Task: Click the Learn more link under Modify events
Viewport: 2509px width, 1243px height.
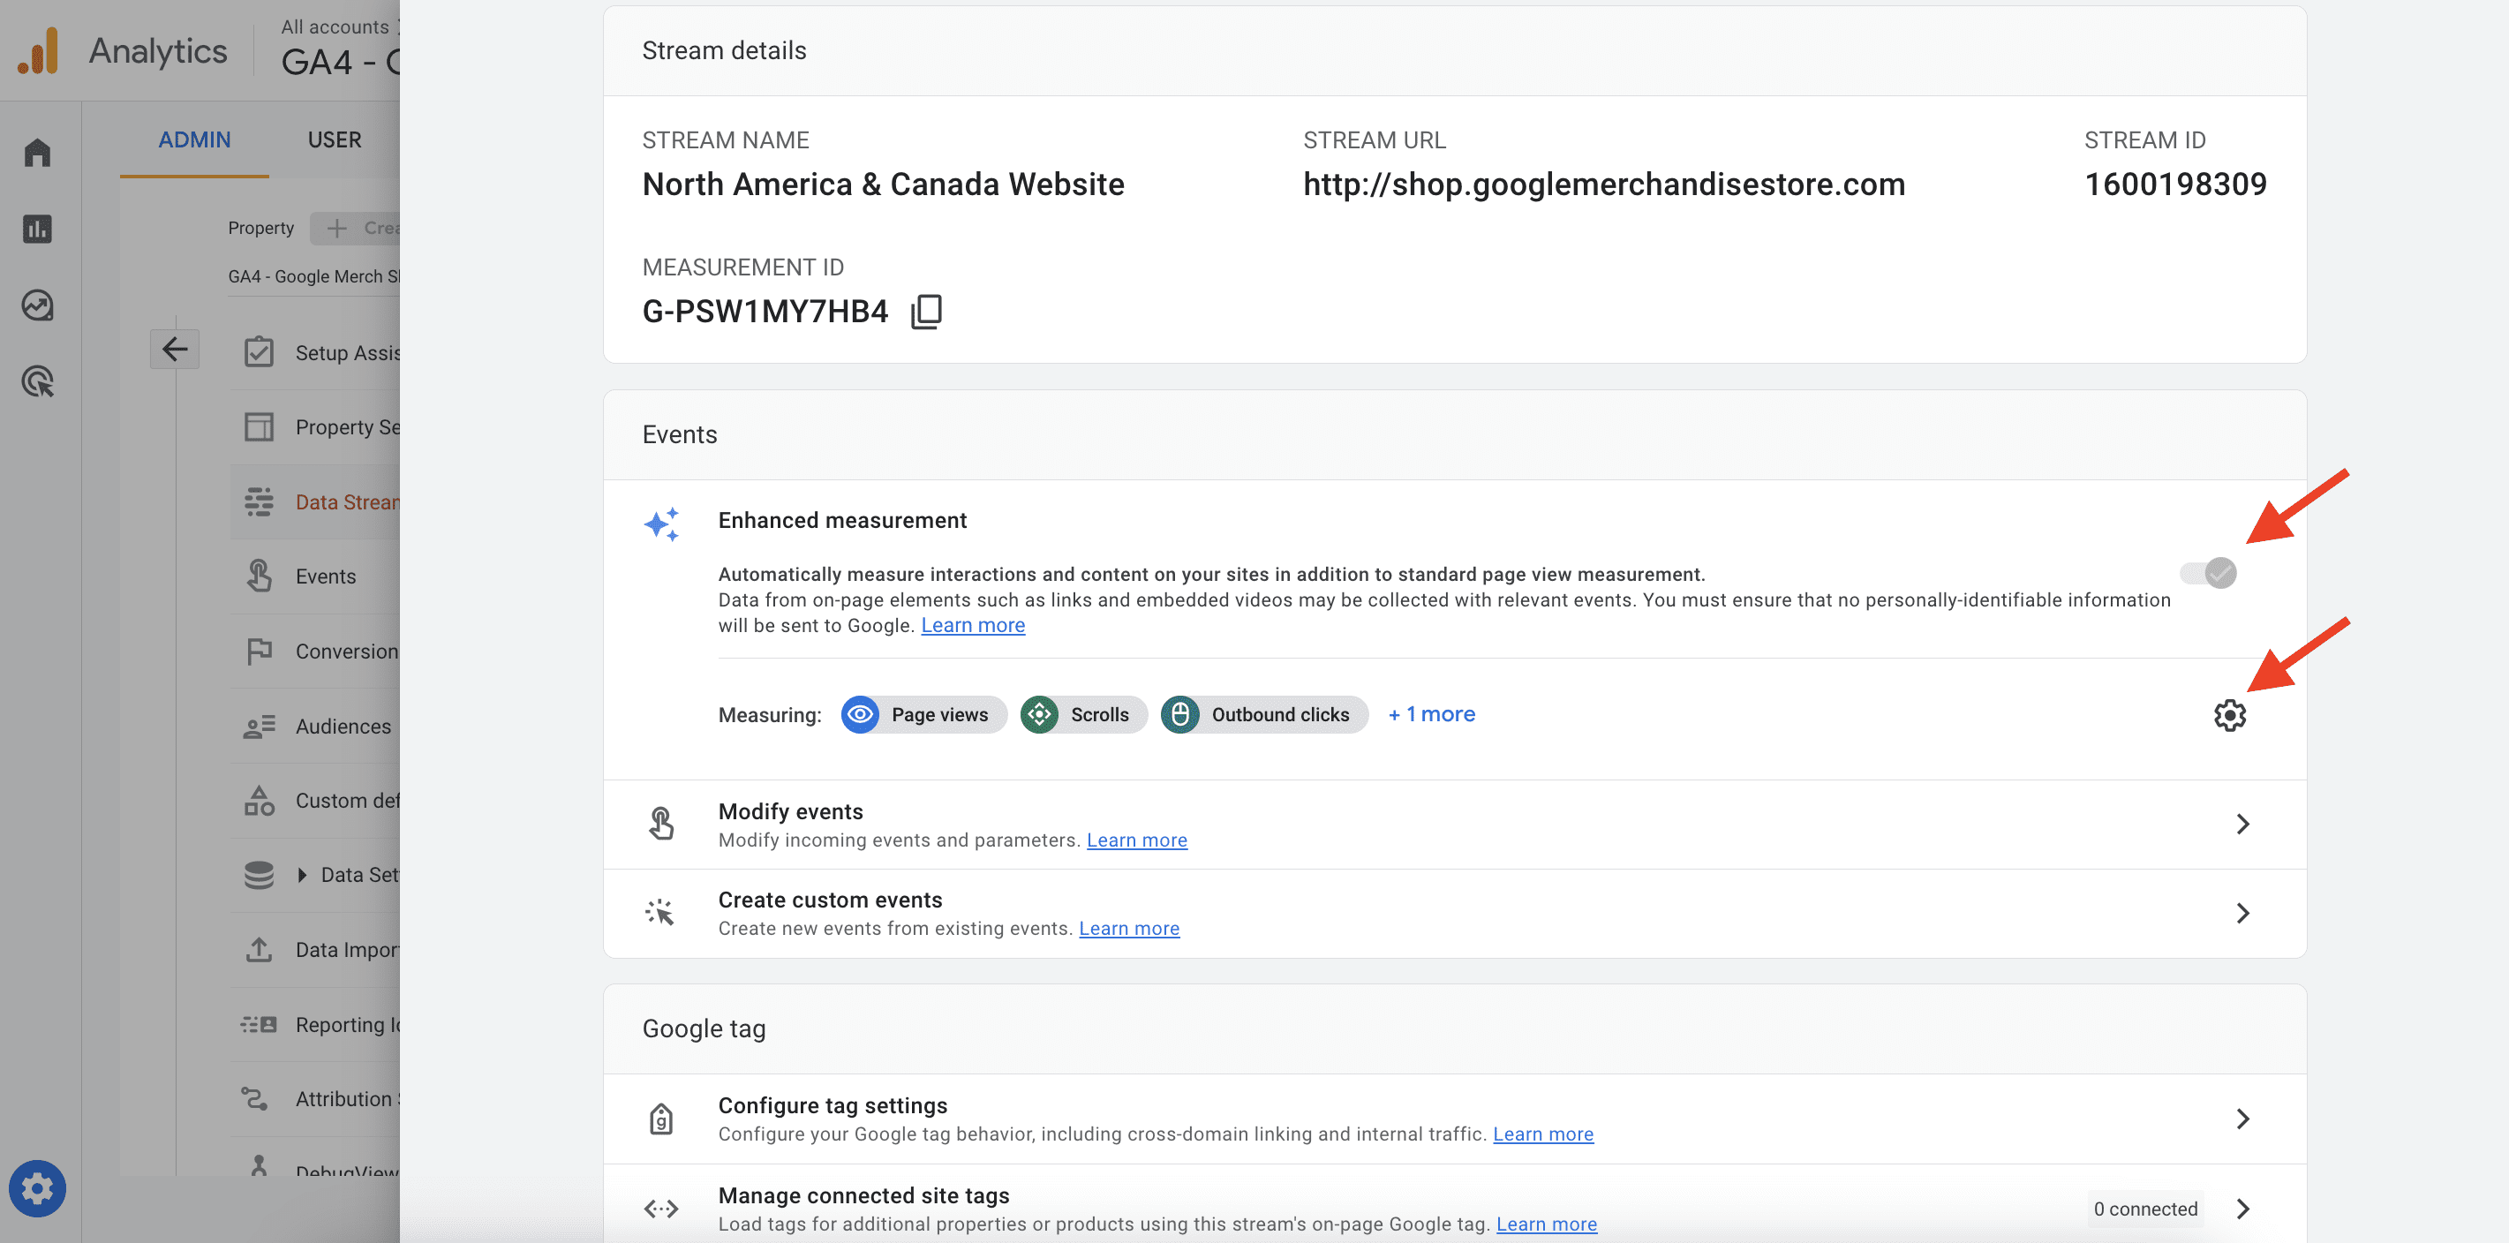Action: [1136, 839]
